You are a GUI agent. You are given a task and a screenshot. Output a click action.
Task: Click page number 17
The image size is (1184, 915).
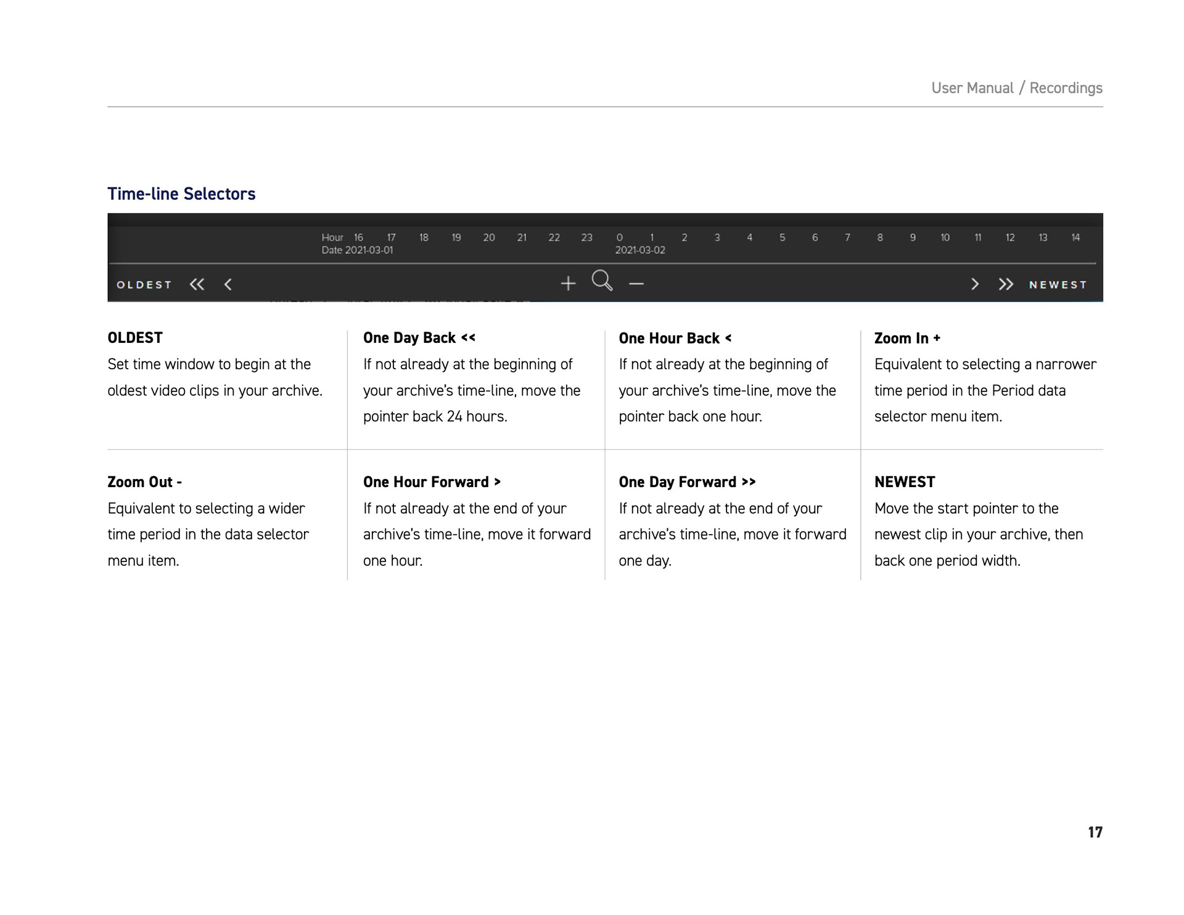coord(1095,832)
